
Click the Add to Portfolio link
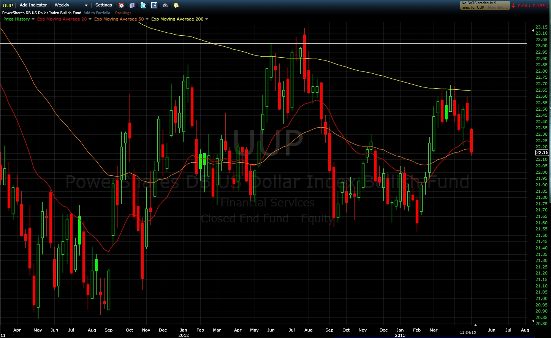point(97,13)
